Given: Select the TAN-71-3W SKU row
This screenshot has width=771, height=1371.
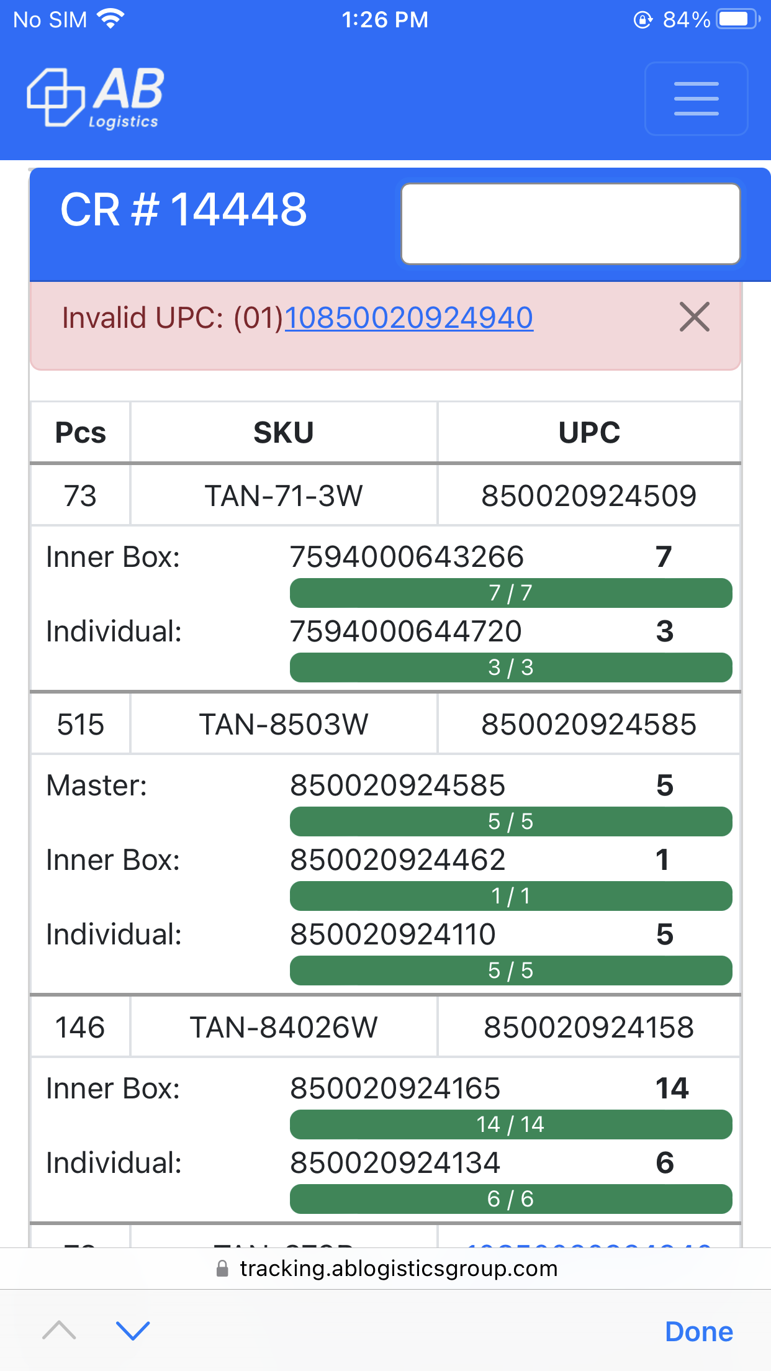Looking at the screenshot, I should 283,495.
